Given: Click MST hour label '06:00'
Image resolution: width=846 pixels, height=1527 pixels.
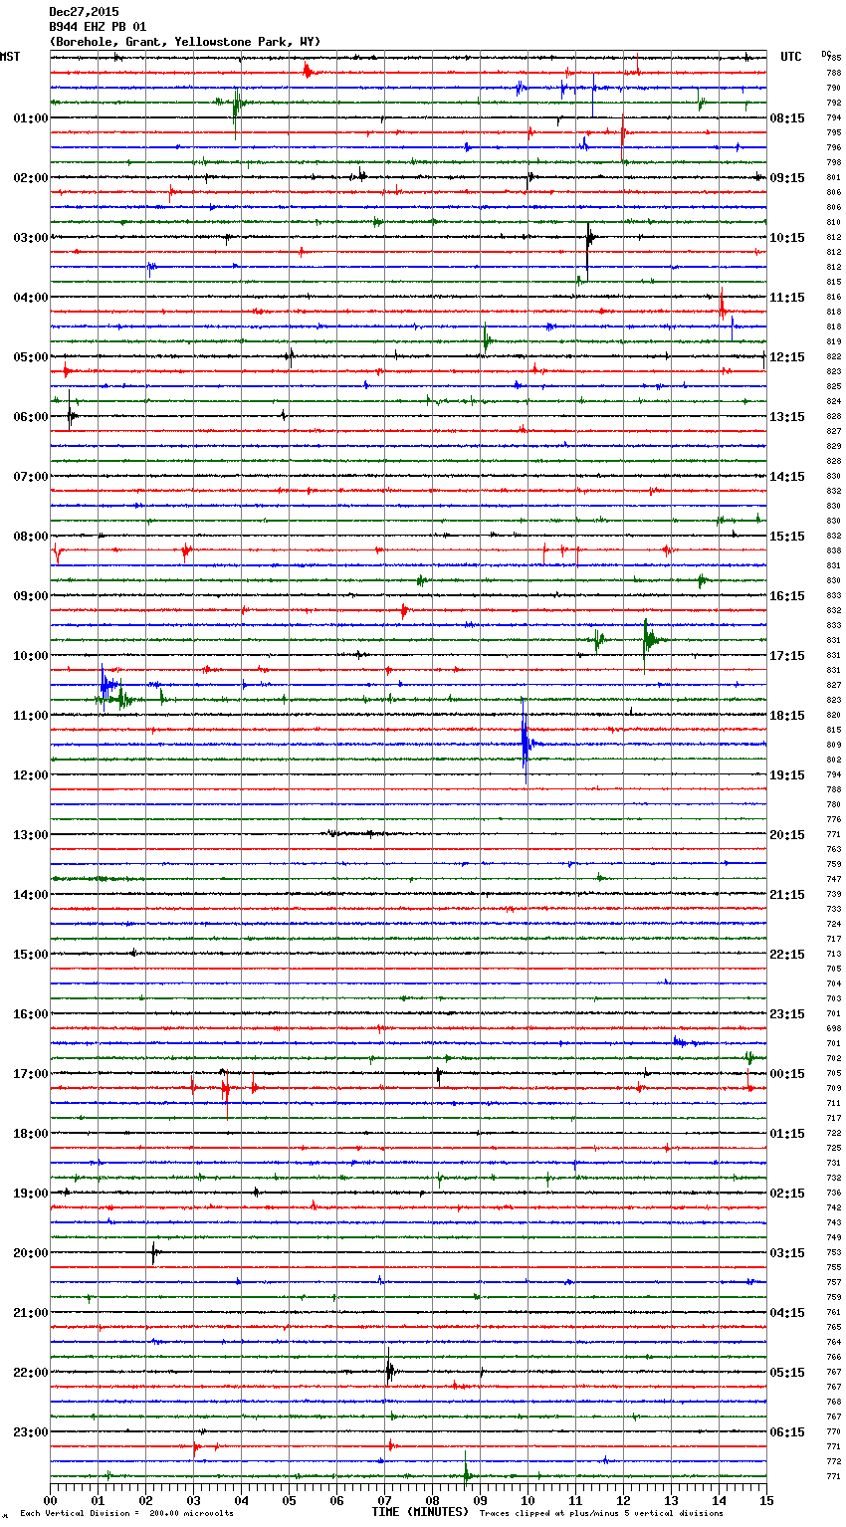Looking at the screenshot, I should [31, 417].
